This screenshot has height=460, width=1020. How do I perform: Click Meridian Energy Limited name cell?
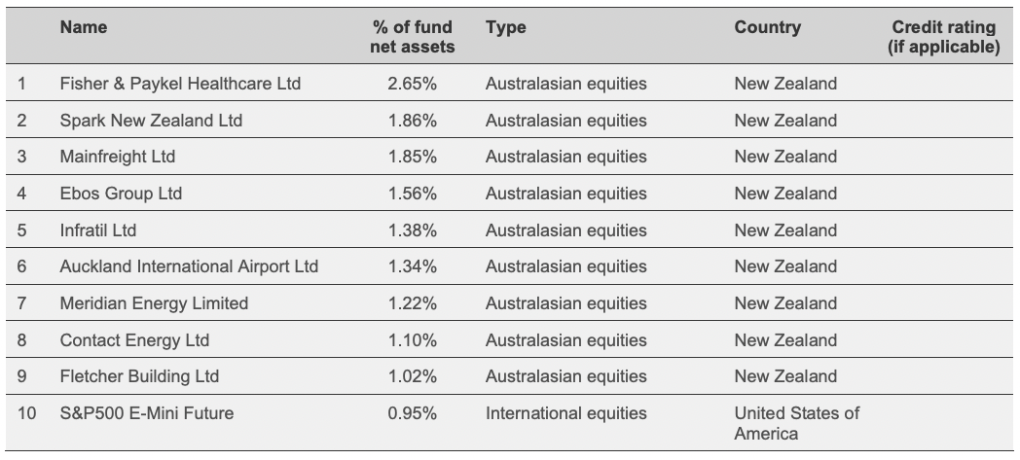pyautogui.click(x=154, y=303)
